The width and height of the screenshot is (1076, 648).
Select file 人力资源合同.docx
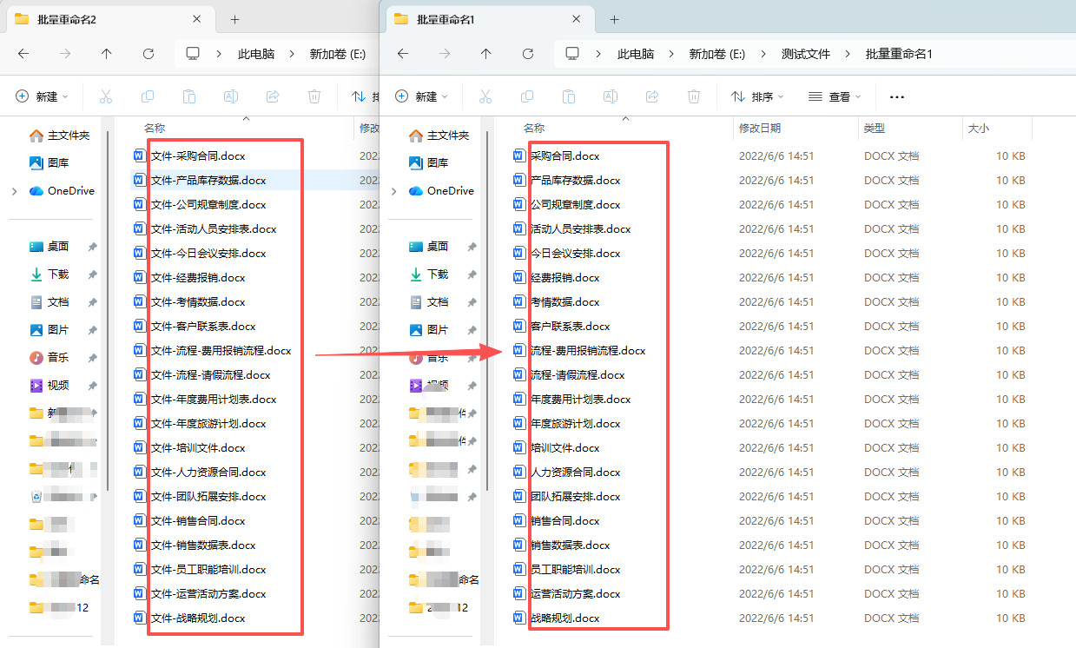(575, 473)
